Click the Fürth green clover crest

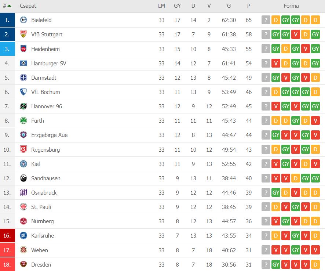(23, 121)
